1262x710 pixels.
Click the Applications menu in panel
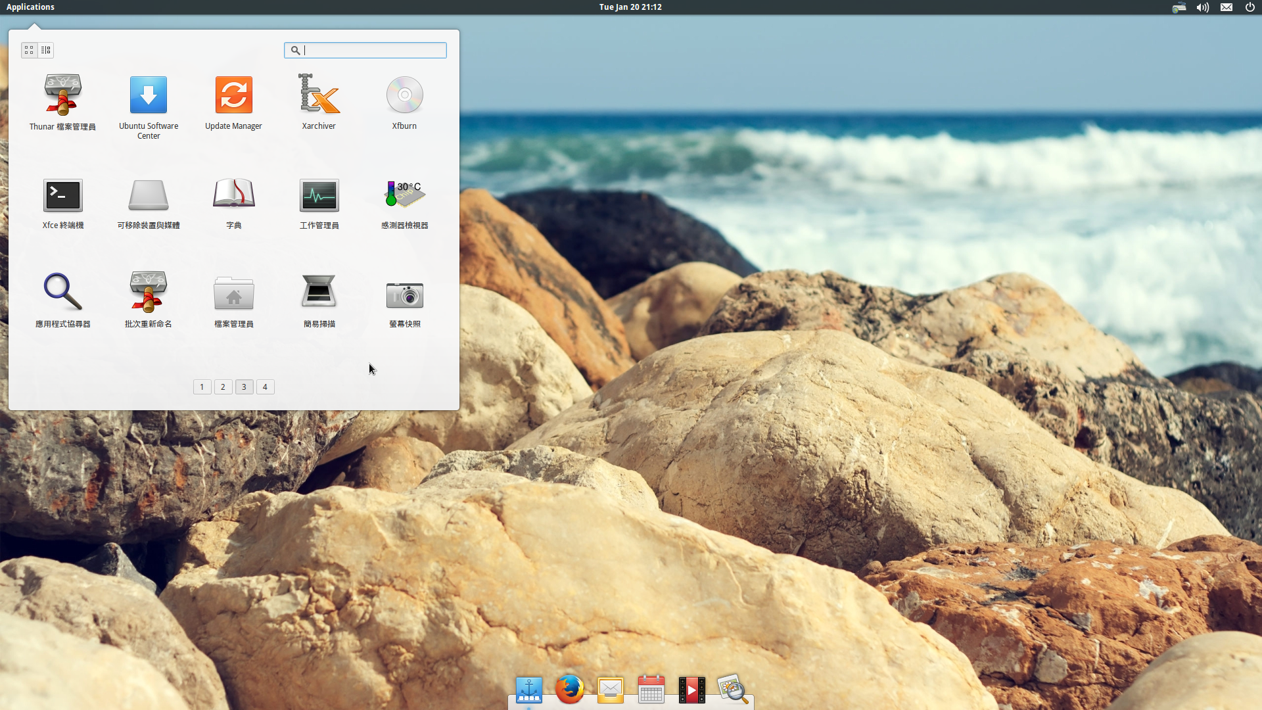(x=30, y=7)
